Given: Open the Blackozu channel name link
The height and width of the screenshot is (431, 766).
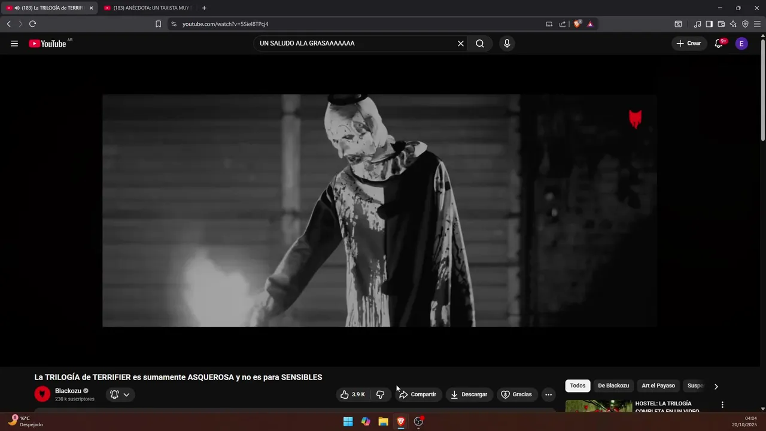Looking at the screenshot, I should pos(68,391).
